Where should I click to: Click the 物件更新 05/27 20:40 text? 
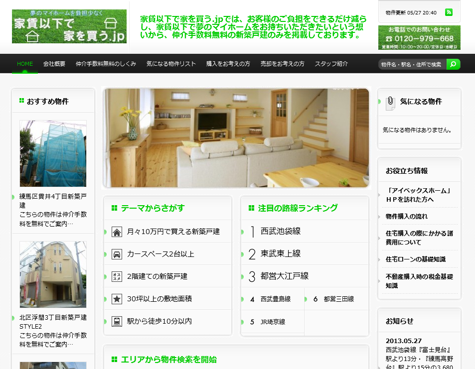tap(411, 13)
